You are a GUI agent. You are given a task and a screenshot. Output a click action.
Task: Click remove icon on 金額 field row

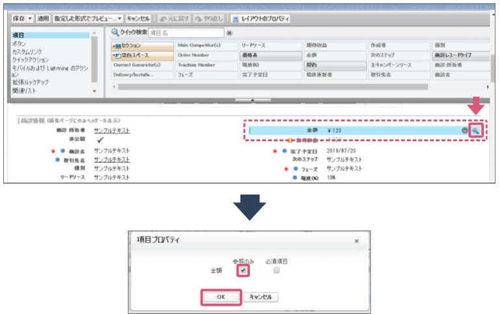[465, 131]
